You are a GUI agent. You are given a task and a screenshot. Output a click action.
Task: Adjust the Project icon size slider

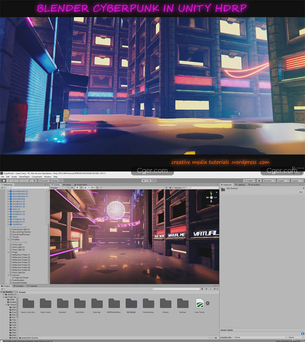pos(212,337)
